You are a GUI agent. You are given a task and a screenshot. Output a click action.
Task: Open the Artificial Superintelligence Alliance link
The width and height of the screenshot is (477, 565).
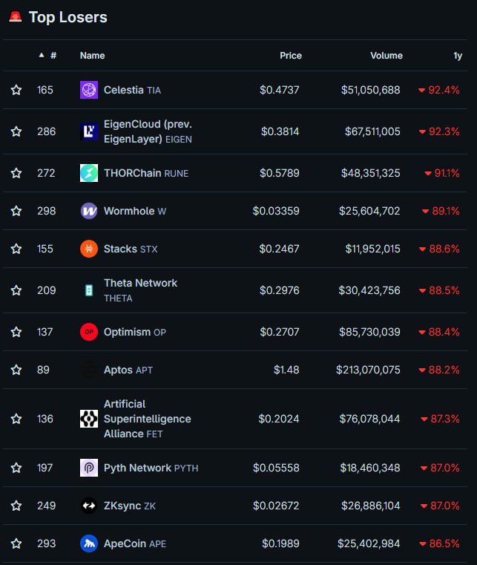click(x=147, y=419)
